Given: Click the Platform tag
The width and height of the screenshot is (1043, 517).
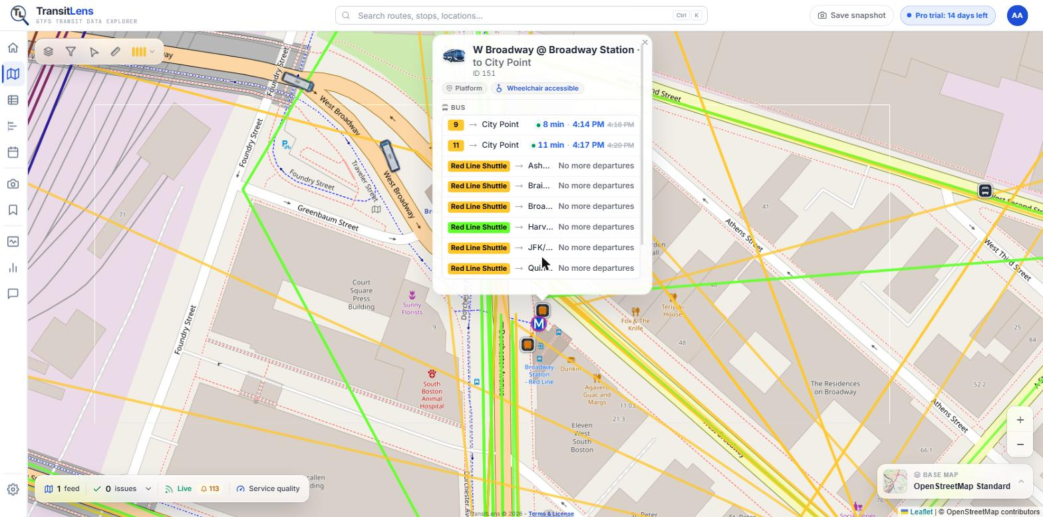Looking at the screenshot, I should pos(464,88).
